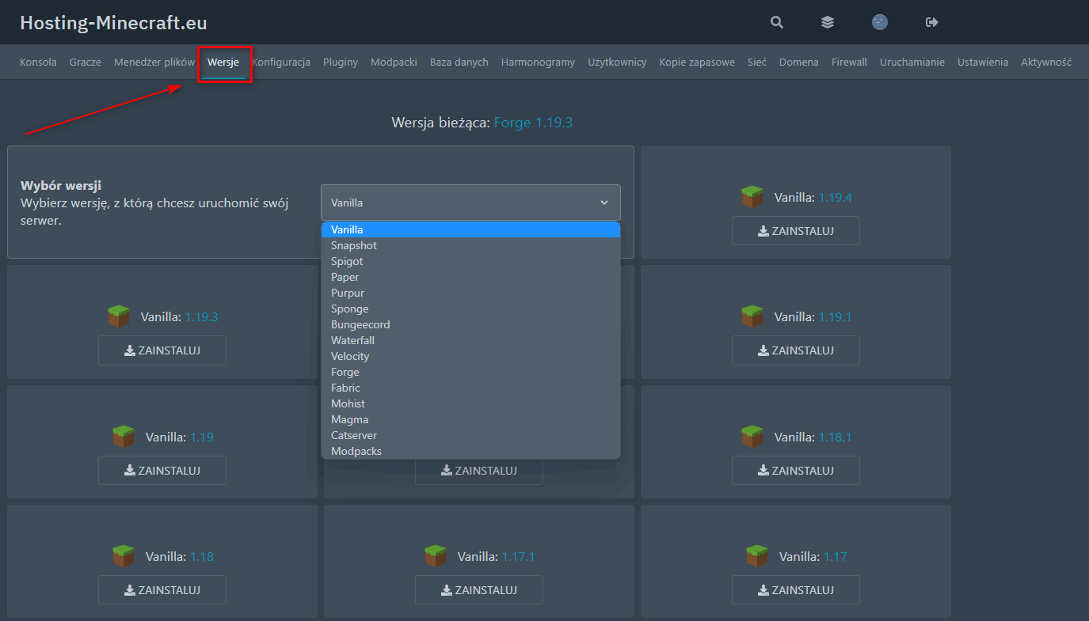This screenshot has height=621, width=1089.
Task: Open the Baza danych tab
Action: click(459, 62)
